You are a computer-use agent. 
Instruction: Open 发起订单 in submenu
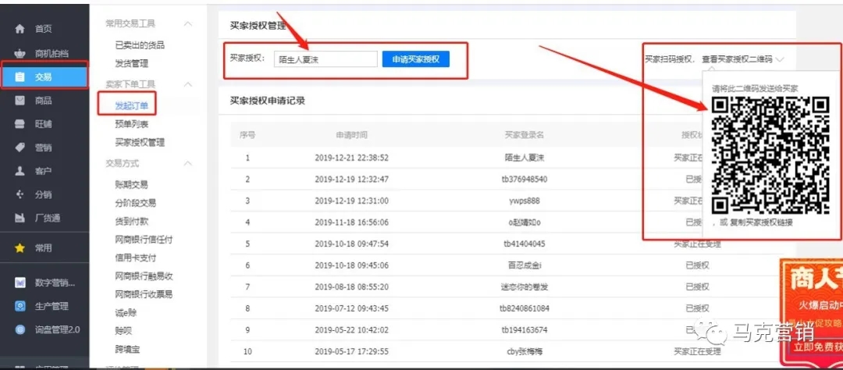coord(130,104)
